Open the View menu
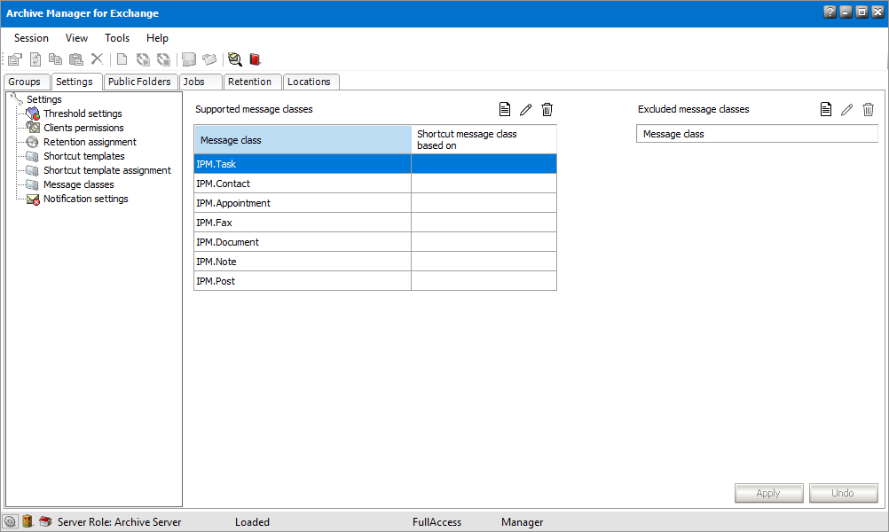This screenshot has width=889, height=532. [x=76, y=38]
